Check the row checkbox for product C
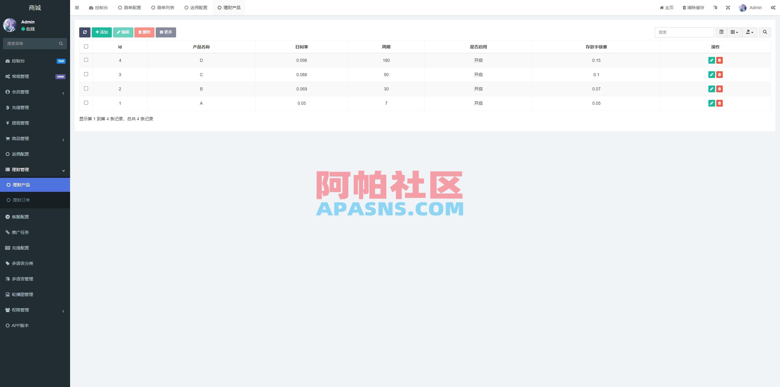The width and height of the screenshot is (780, 387). coord(86,74)
